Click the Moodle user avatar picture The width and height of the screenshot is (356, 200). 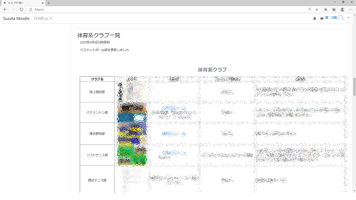tap(340, 18)
